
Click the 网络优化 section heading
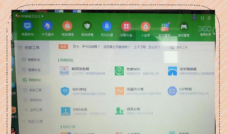[67, 60]
